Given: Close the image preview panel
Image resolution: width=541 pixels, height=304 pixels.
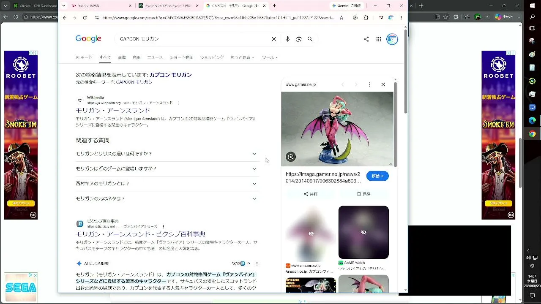Looking at the screenshot, I should [383, 84].
